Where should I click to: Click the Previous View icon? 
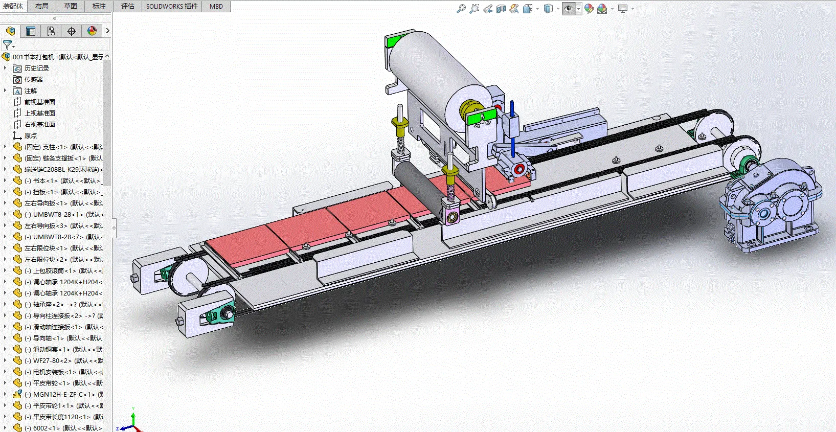[x=488, y=9]
